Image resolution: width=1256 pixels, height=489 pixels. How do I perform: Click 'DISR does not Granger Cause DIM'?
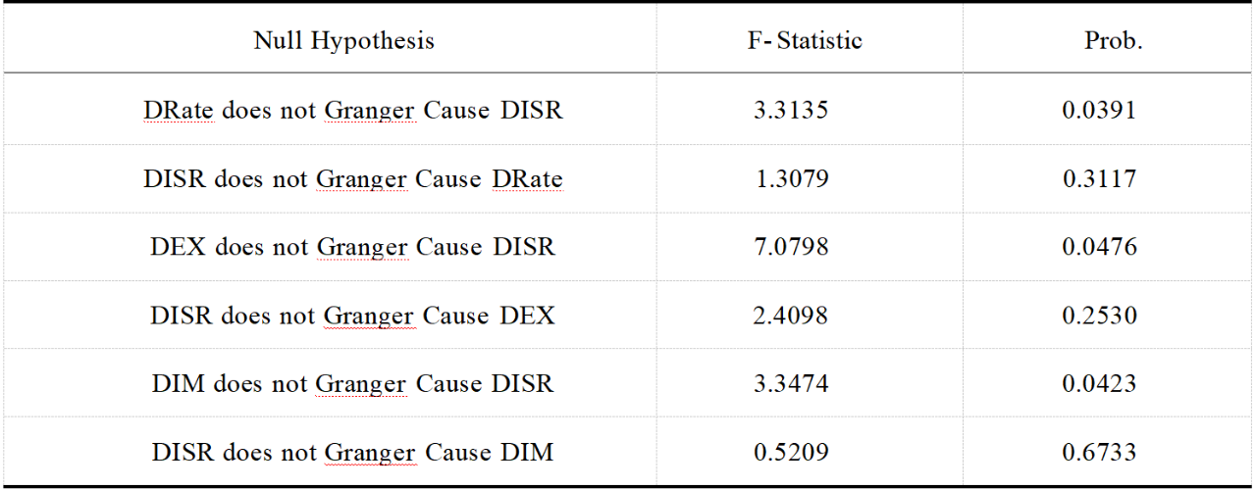click(353, 453)
